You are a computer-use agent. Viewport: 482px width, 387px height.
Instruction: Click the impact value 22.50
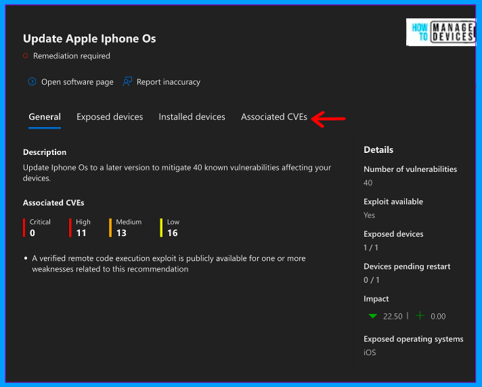pos(393,317)
